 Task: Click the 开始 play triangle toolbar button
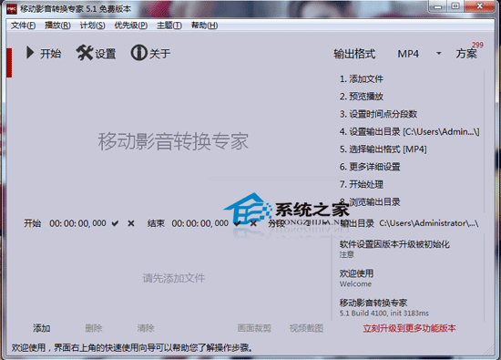43,53
